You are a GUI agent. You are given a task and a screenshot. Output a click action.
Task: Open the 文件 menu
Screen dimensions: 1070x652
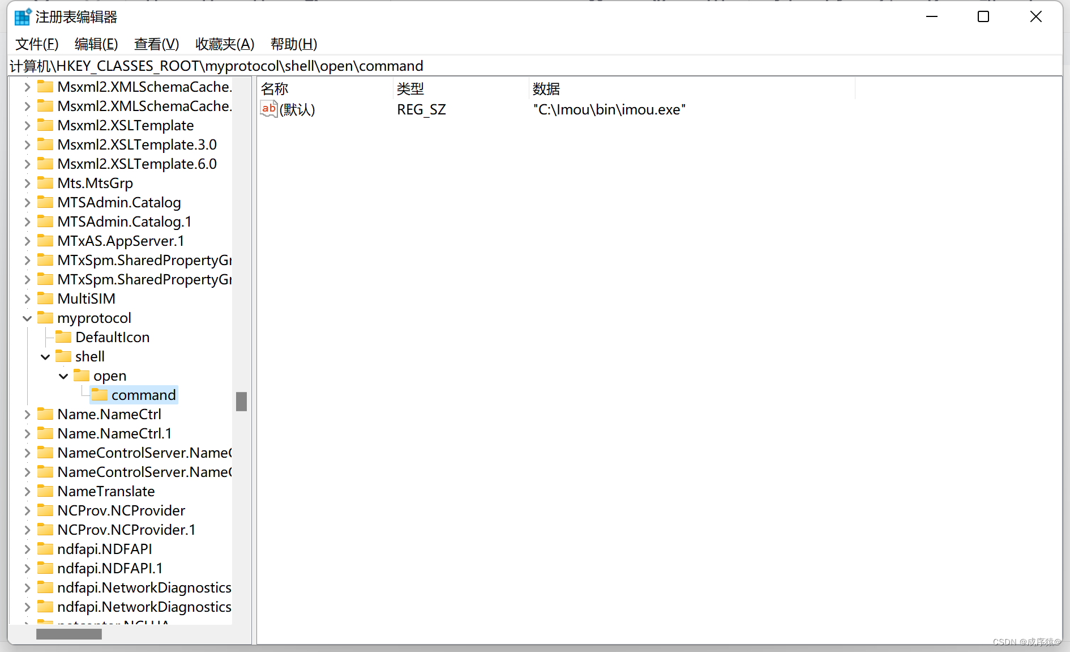coord(36,44)
